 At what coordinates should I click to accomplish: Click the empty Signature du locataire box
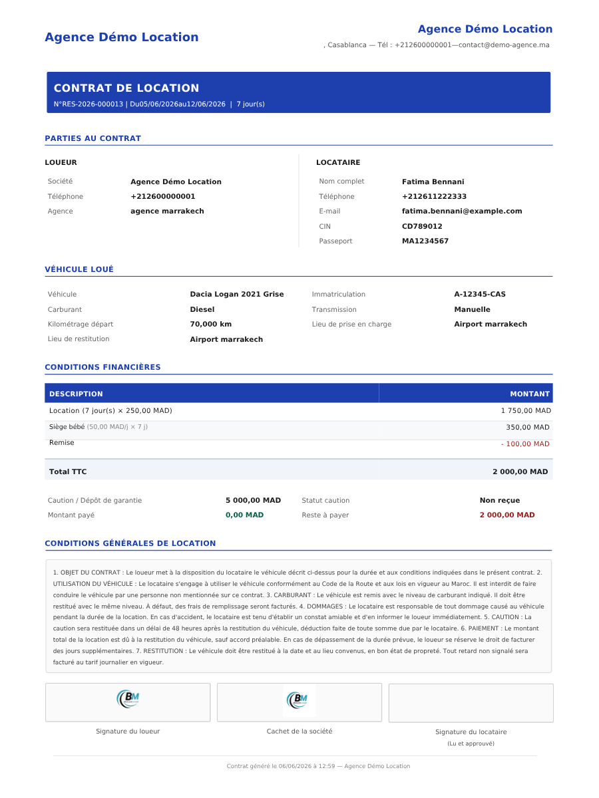pyautogui.click(x=471, y=703)
